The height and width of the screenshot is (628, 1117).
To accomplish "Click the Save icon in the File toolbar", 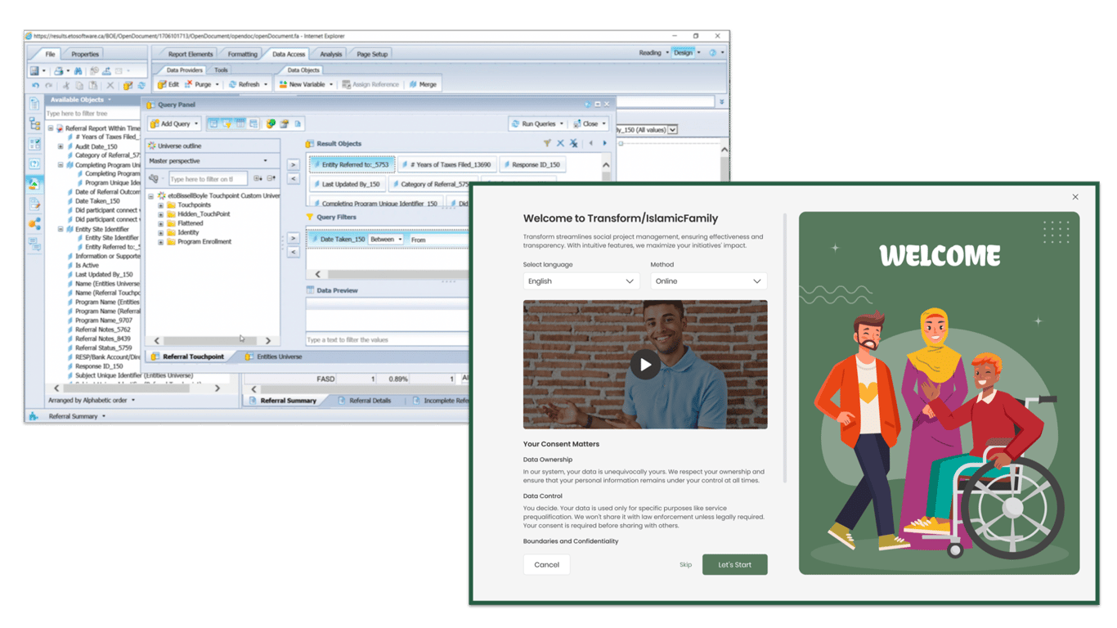I will pos(34,70).
